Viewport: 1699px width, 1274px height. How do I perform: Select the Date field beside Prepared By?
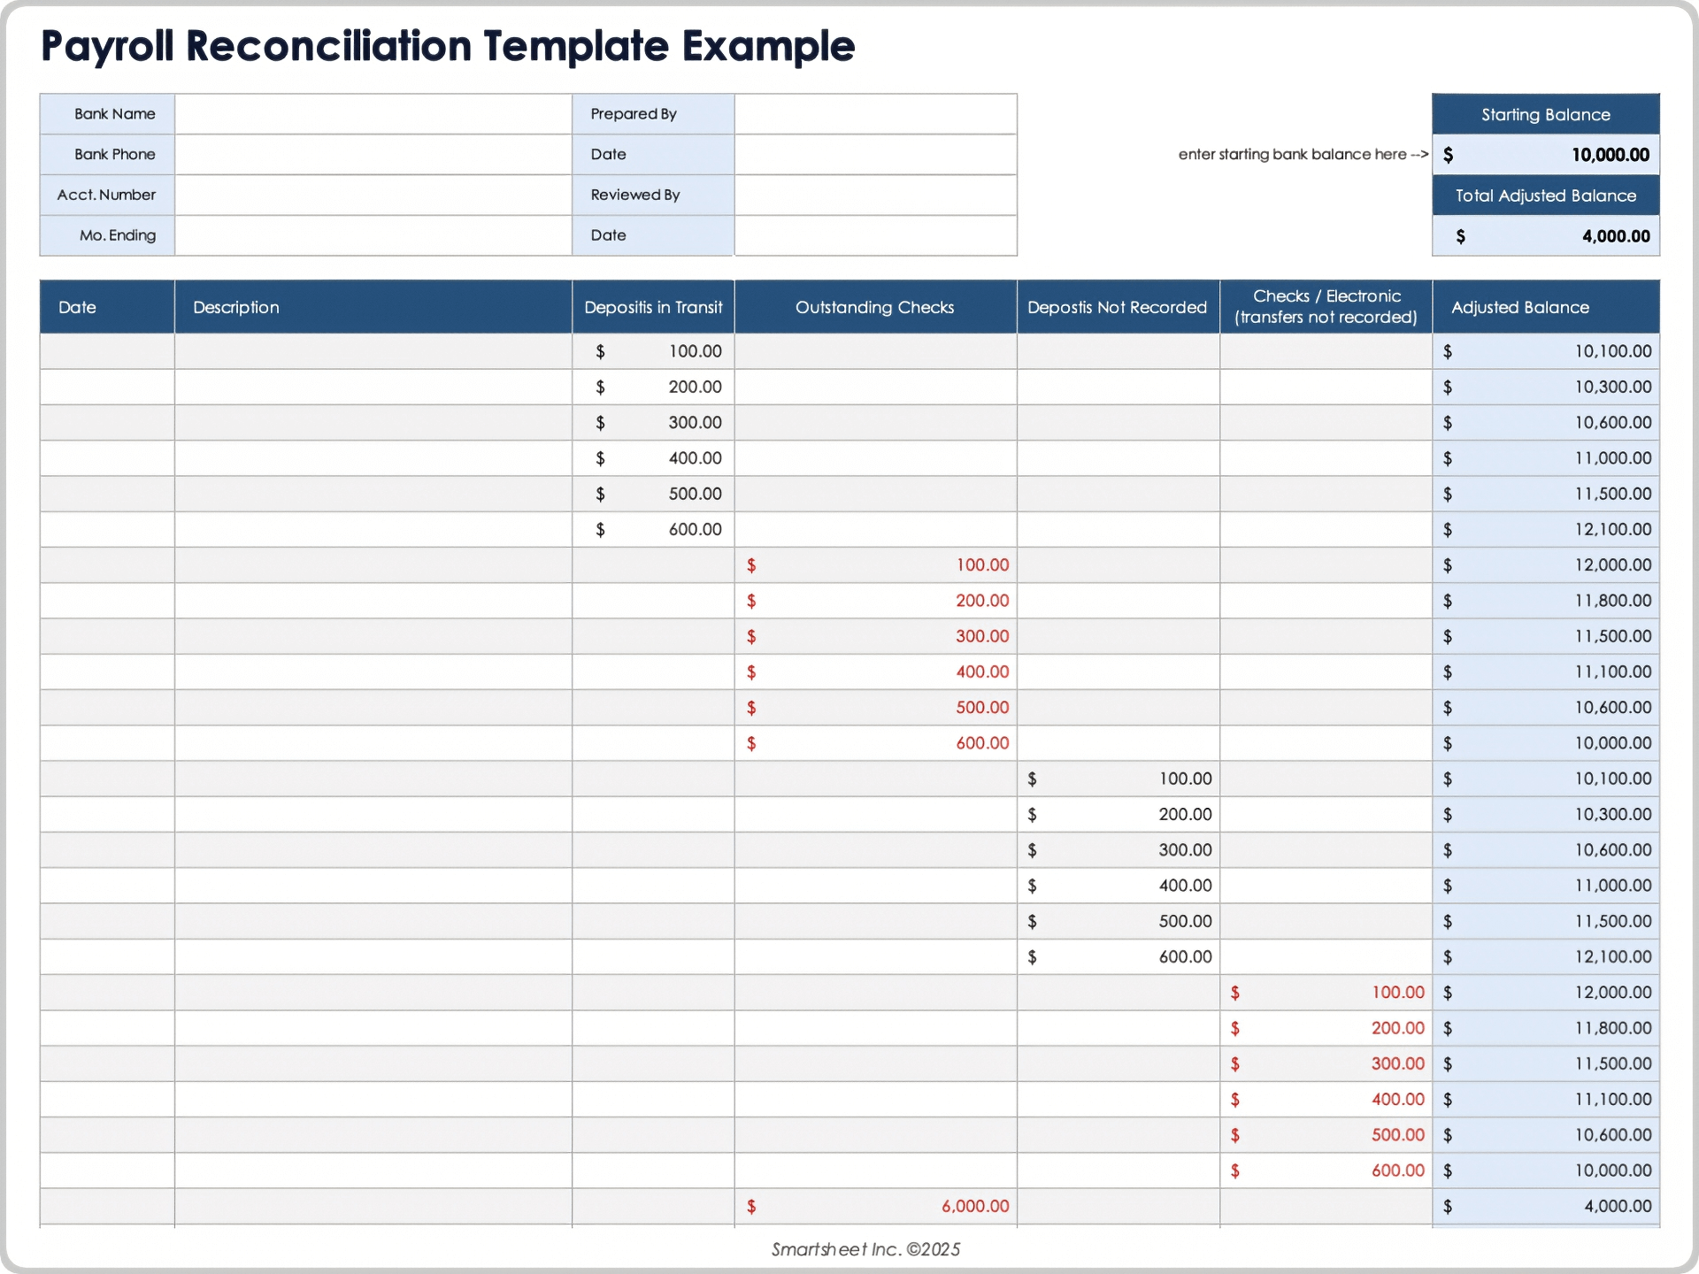(874, 154)
